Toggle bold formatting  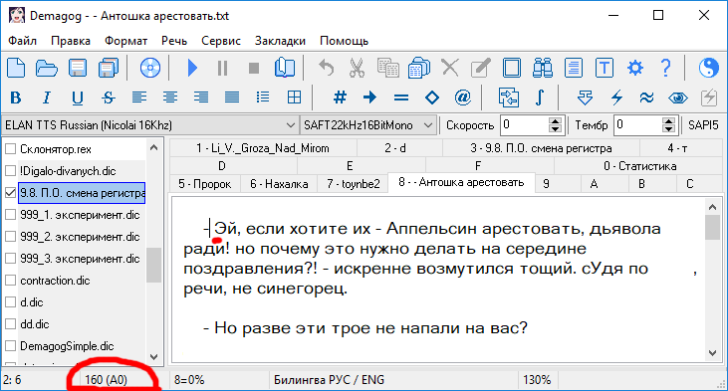15,98
